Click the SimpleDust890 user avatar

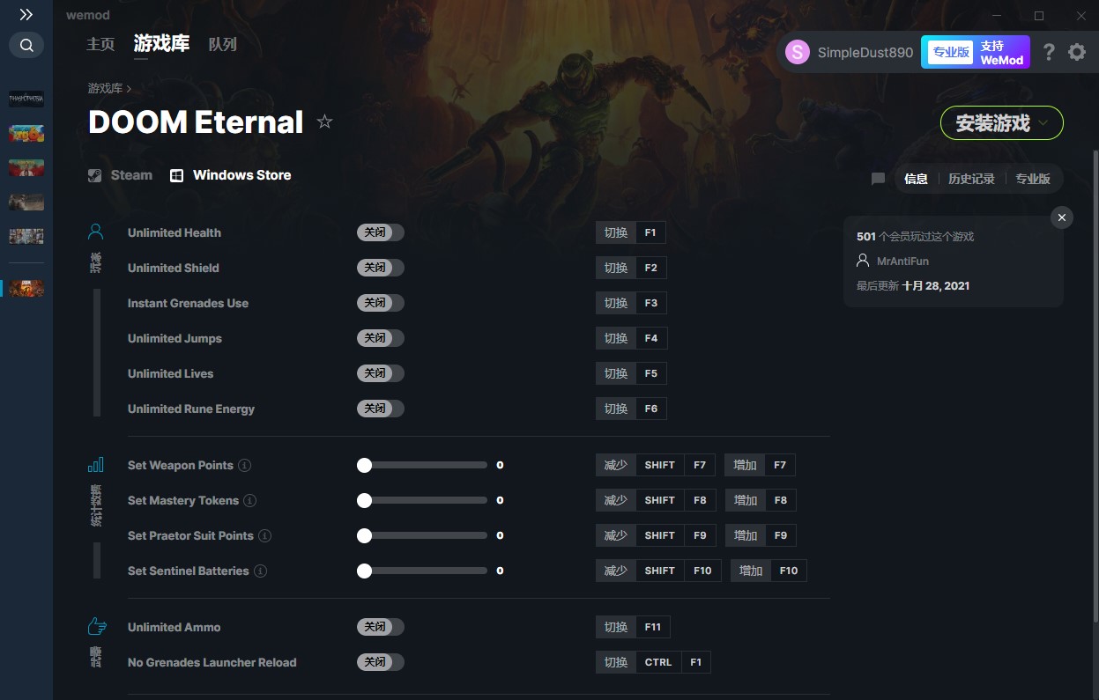pyautogui.click(x=798, y=52)
